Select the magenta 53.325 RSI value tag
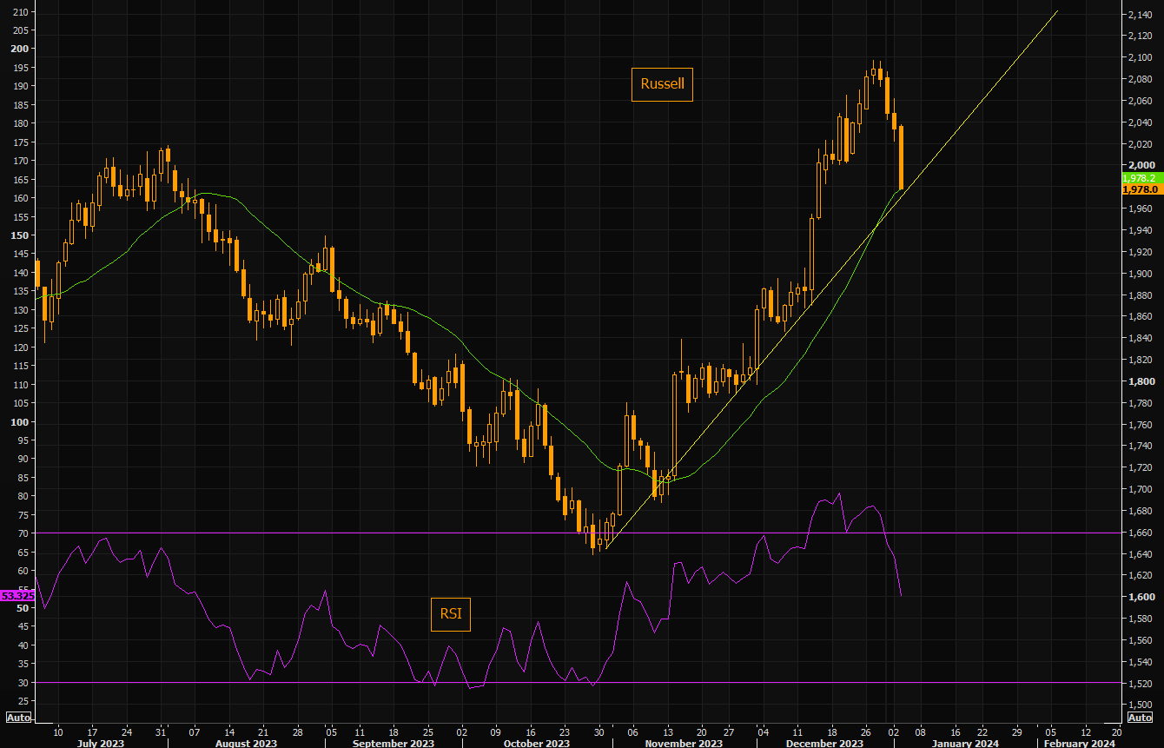The image size is (1164, 748). [x=17, y=595]
